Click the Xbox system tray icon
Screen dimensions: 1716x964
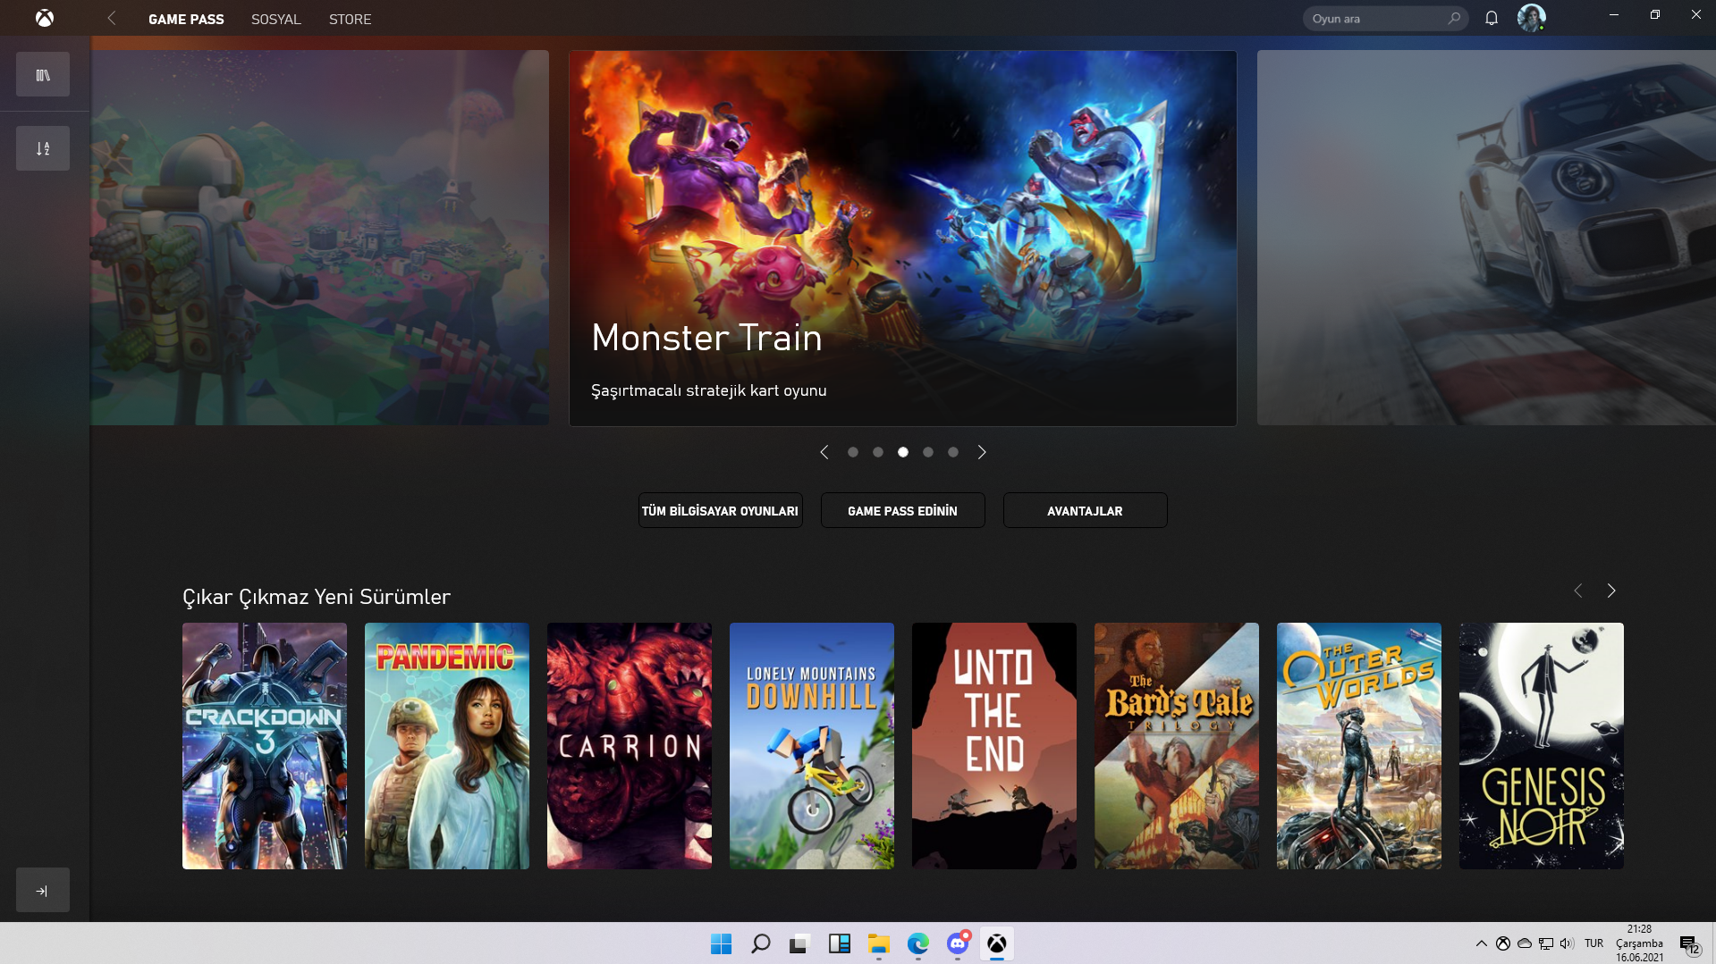[x=1503, y=943]
